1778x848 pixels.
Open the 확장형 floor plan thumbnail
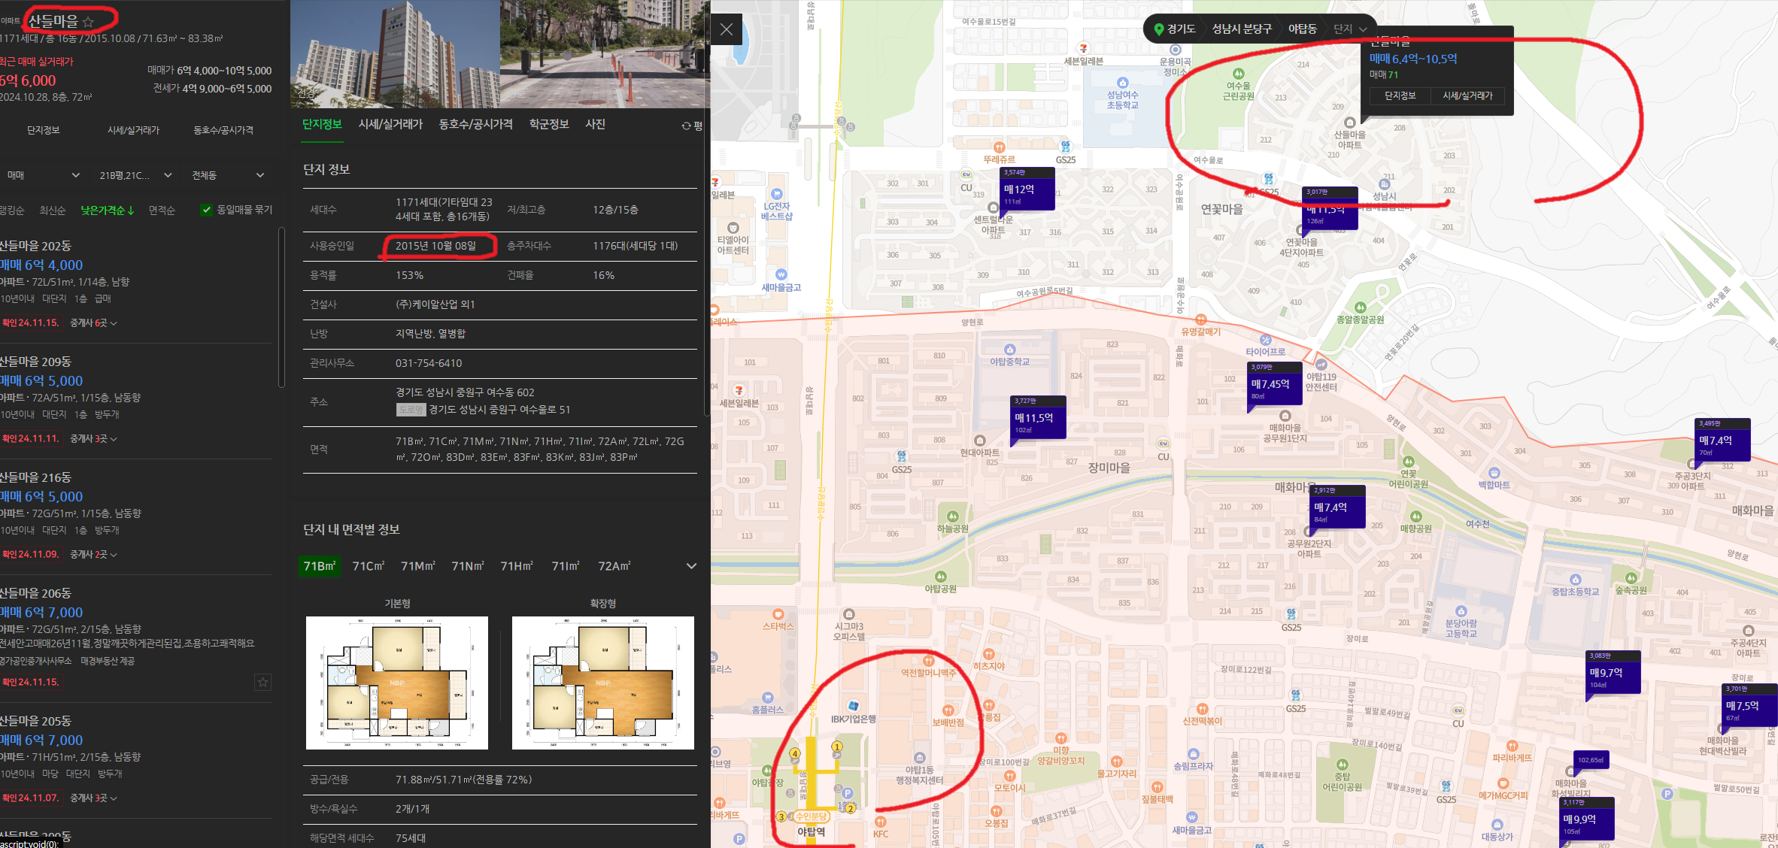602,683
